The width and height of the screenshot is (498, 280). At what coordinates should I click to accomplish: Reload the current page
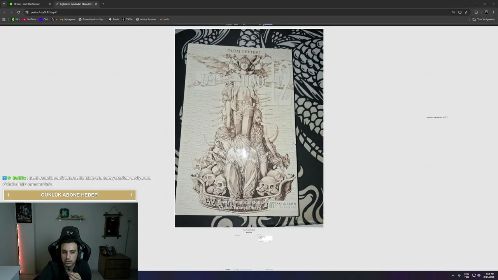[x=18, y=12]
